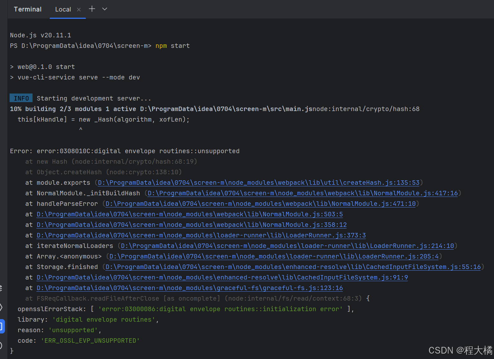Open a new terminal session with plus icon
This screenshot has height=359, width=494.
point(92,9)
